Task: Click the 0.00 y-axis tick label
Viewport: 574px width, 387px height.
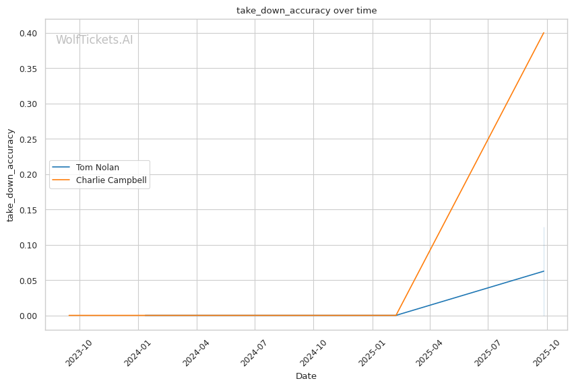Action: [x=28, y=316]
